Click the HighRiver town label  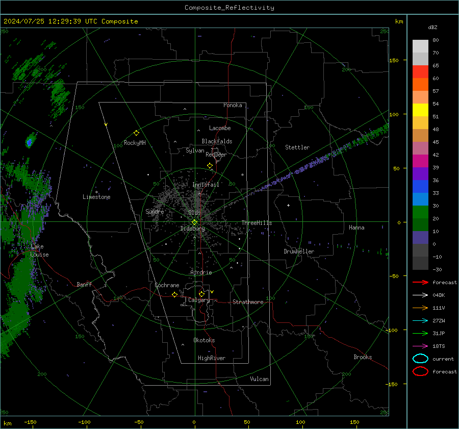pos(212,358)
